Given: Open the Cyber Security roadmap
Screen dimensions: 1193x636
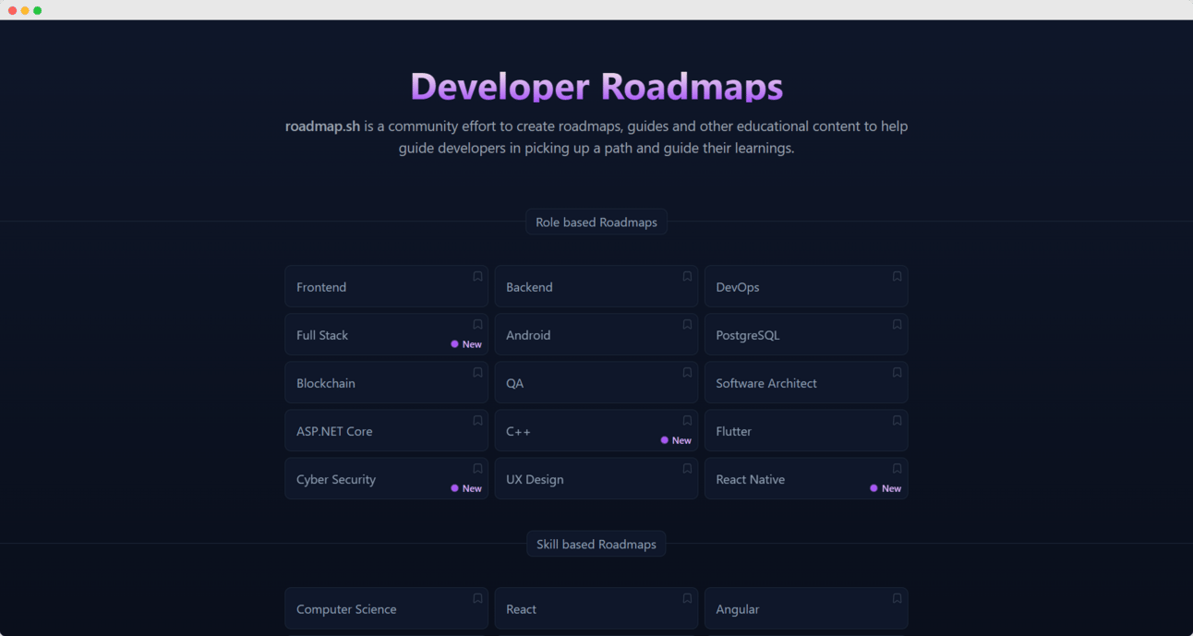Looking at the screenshot, I should coord(386,478).
